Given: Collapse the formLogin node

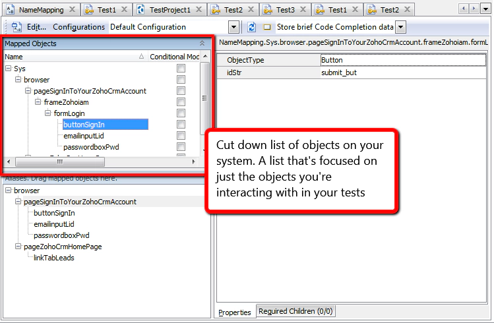Looking at the screenshot, I should [48, 113].
